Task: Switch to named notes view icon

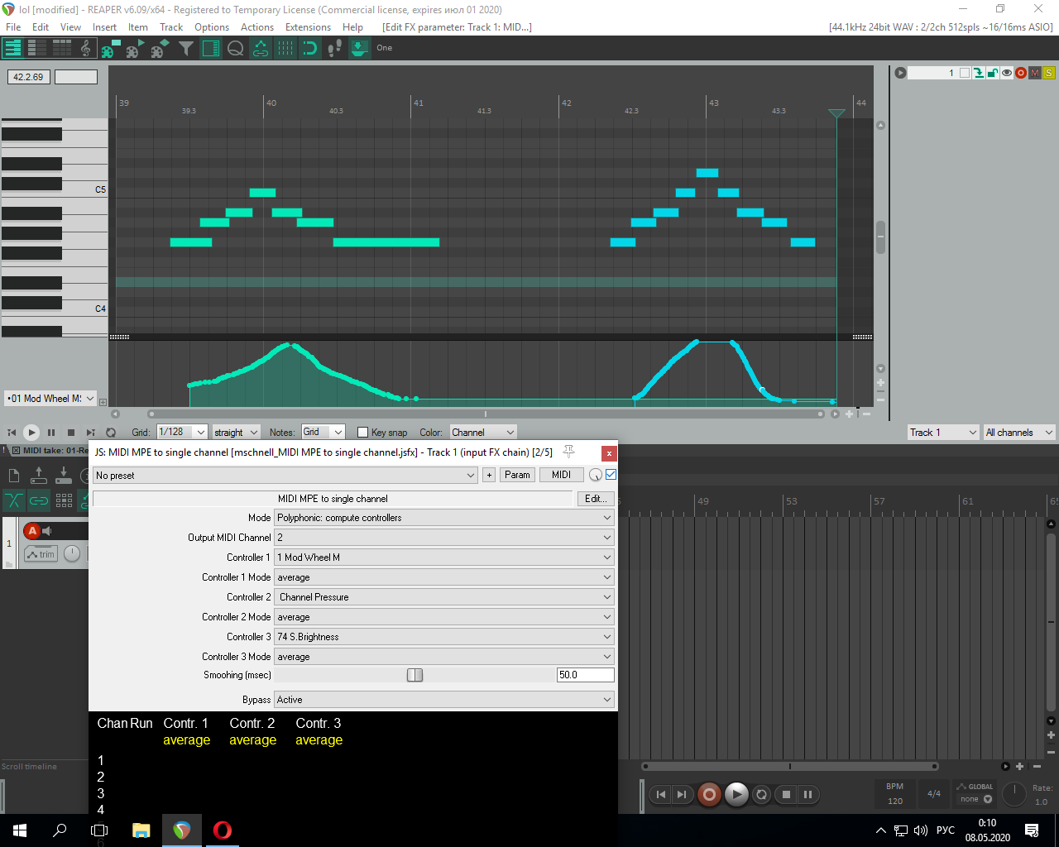Action: coord(37,48)
